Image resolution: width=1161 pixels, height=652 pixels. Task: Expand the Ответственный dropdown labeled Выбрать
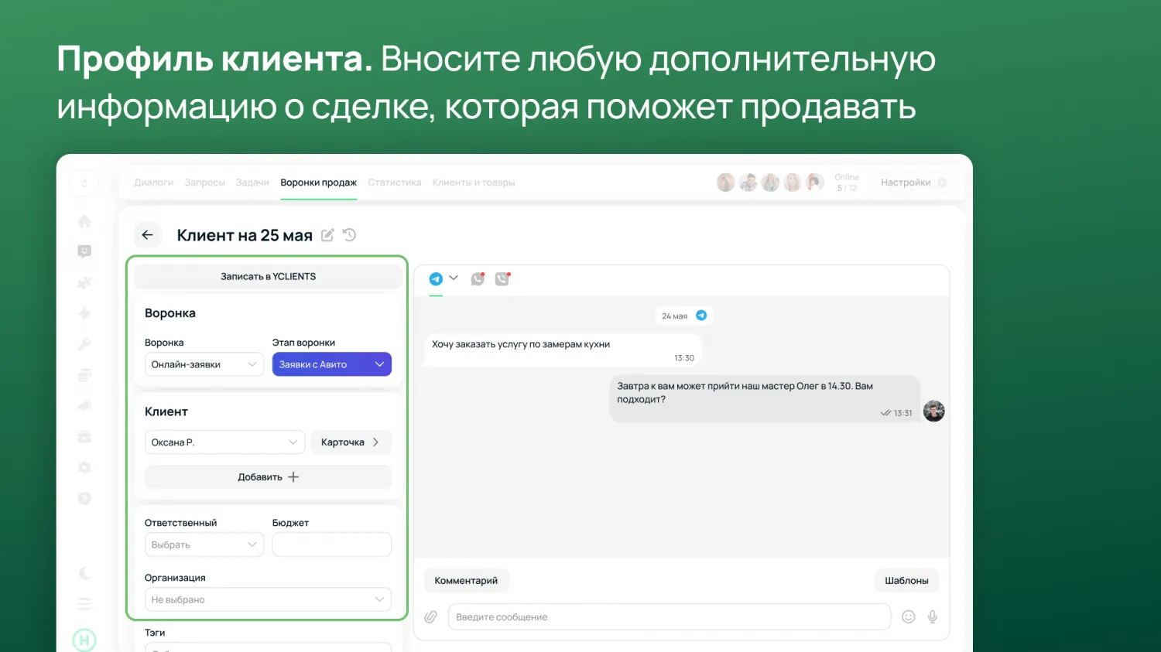pos(204,544)
